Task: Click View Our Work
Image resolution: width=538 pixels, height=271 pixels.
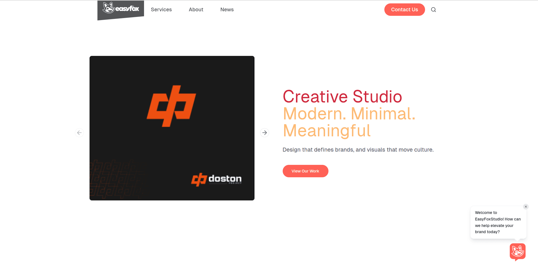Action: coord(305,171)
